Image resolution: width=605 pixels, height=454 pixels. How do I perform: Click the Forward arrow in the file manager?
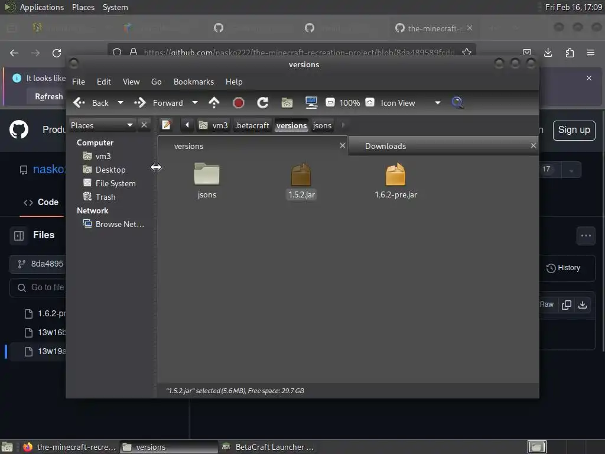139,103
